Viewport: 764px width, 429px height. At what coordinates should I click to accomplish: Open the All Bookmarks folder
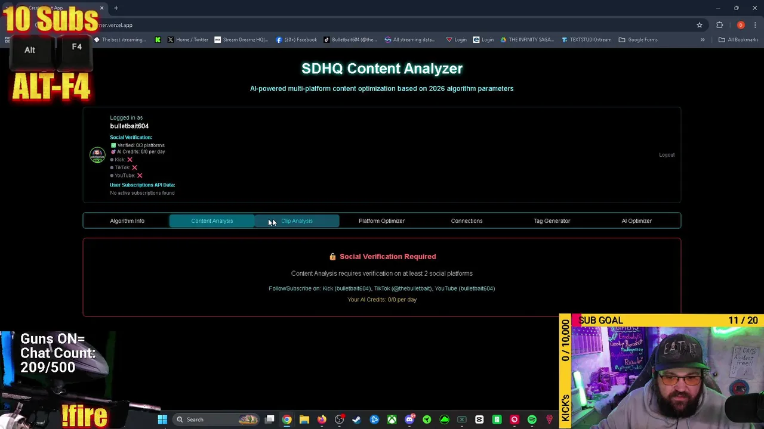738,40
